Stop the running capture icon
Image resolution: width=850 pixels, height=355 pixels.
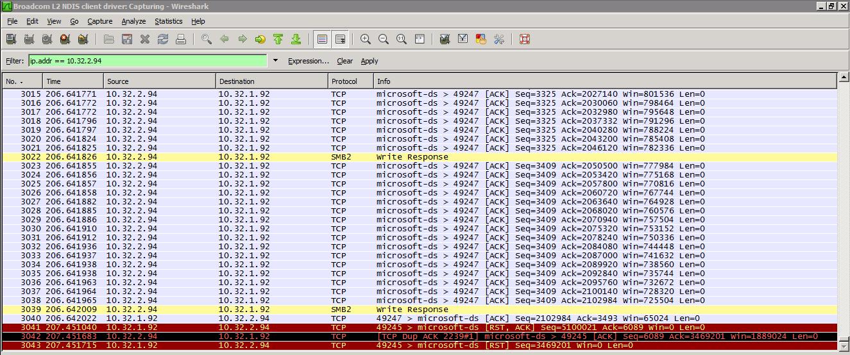coord(65,39)
